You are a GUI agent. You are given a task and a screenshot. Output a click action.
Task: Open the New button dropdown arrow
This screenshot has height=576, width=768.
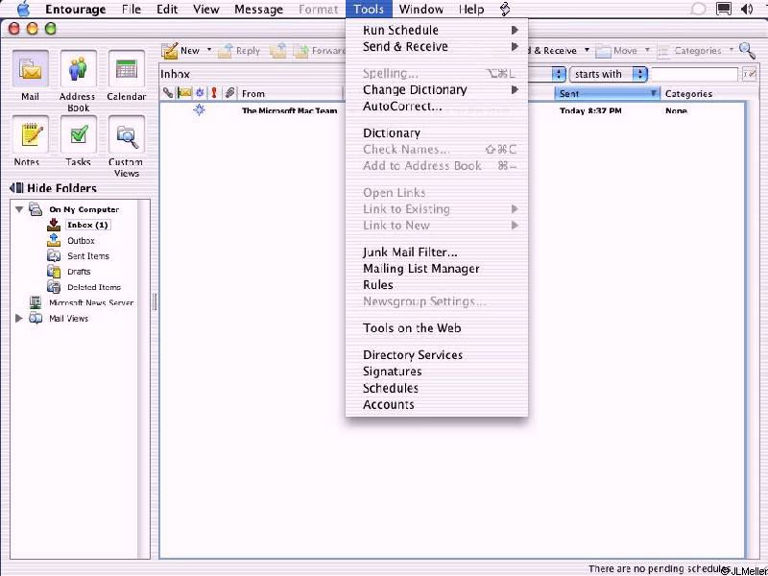[209, 50]
